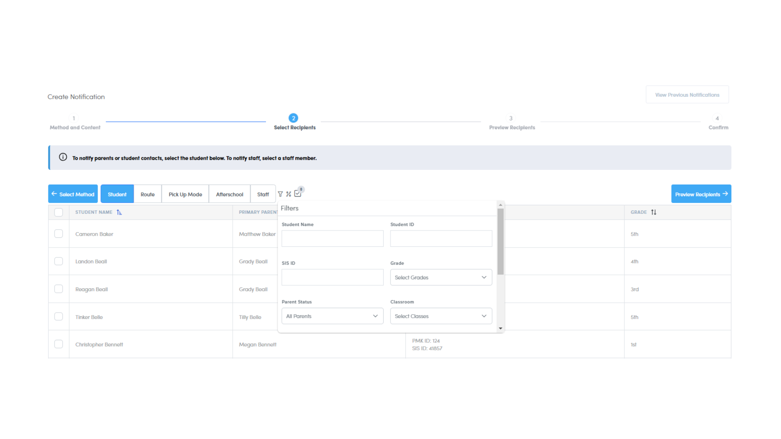Screen dimensions: 781x439
Task: Click primary parent Tilly Belle
Action: (x=250, y=317)
